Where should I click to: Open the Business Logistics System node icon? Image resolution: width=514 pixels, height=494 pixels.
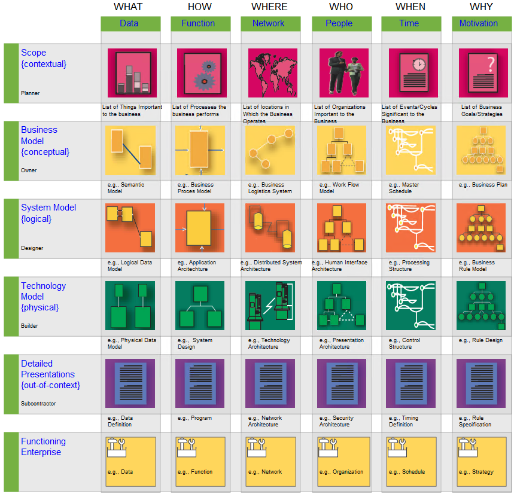(270, 150)
